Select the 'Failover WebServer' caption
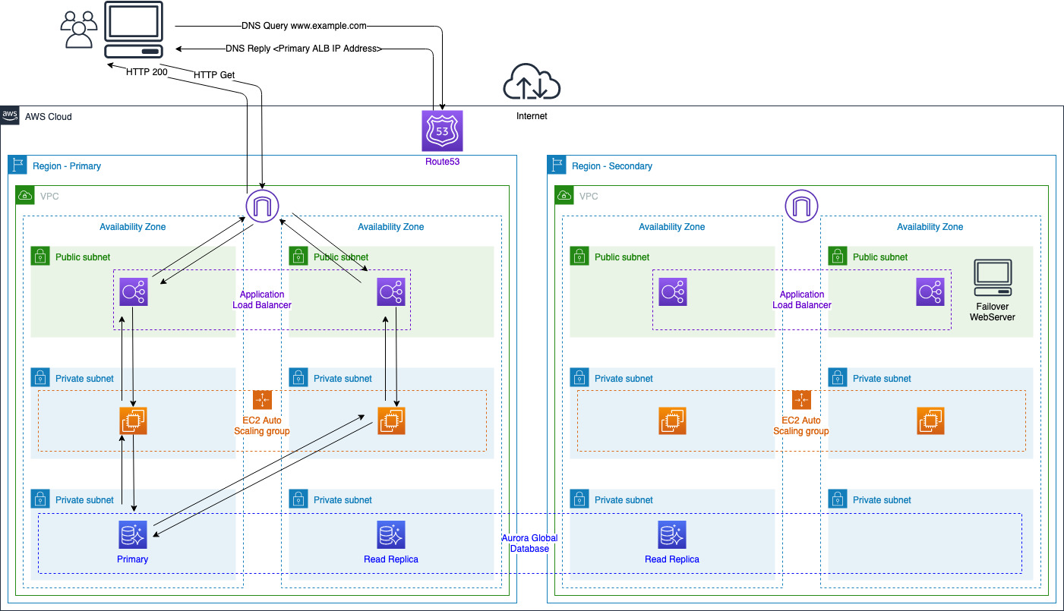Viewport: 1064px width, 611px height. tap(993, 311)
